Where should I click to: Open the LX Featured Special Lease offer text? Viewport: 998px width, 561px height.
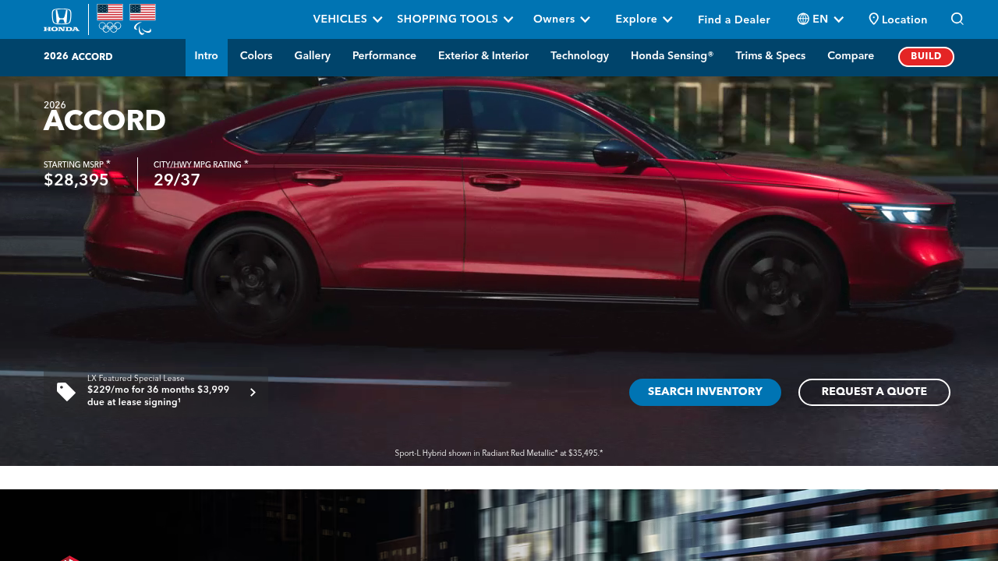158,390
